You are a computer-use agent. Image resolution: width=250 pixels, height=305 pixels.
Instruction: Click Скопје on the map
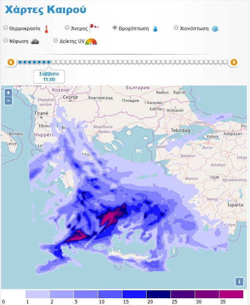pos(70,97)
